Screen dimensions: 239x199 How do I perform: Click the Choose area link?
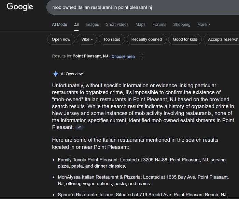[x=123, y=57]
